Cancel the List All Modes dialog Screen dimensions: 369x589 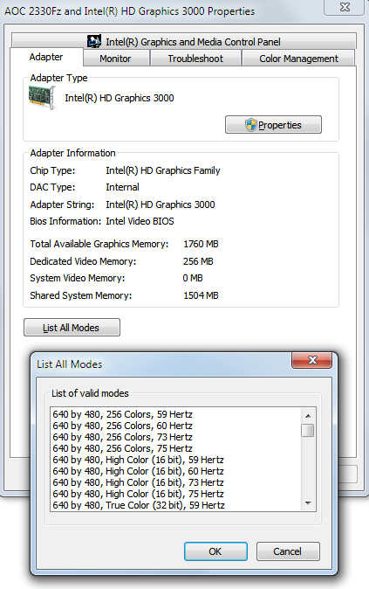(288, 551)
